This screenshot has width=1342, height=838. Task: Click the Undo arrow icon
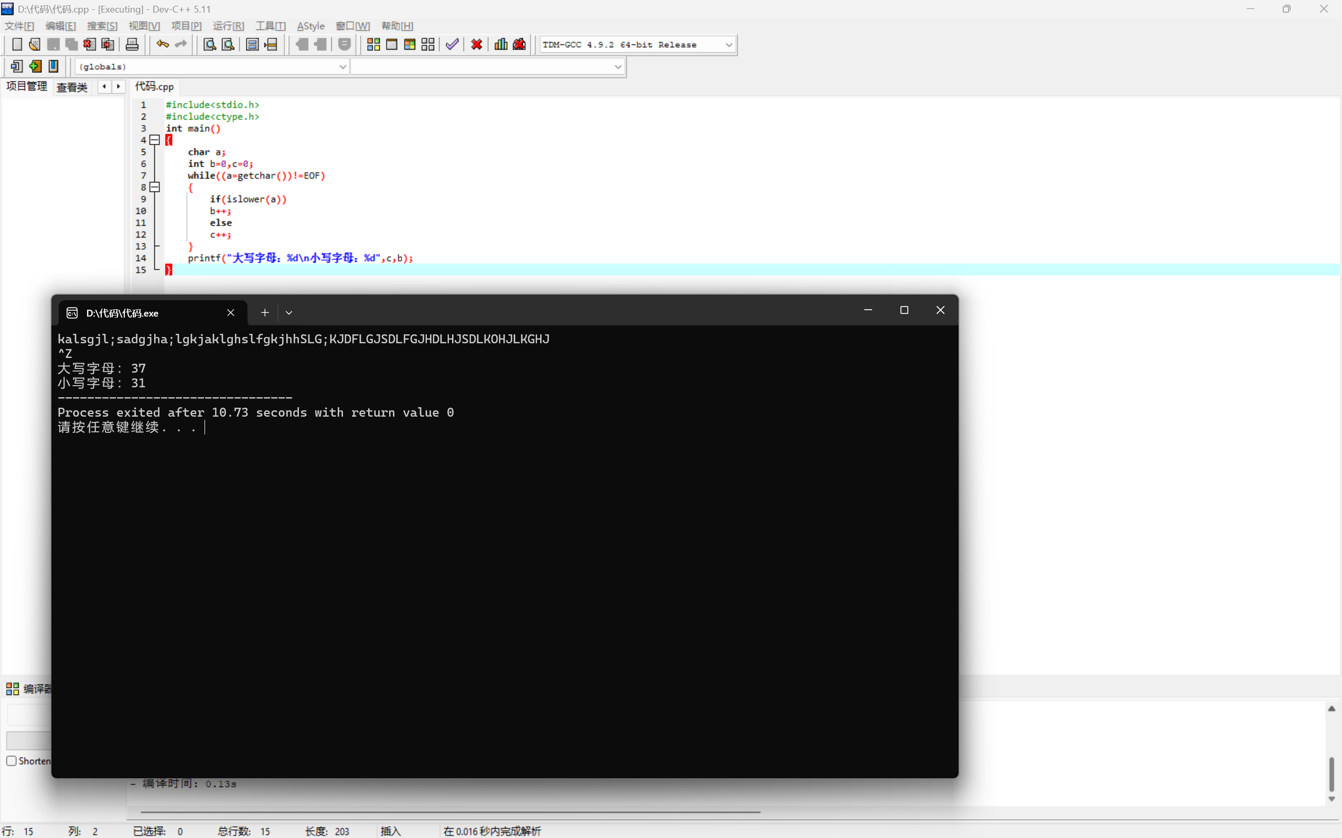(162, 45)
